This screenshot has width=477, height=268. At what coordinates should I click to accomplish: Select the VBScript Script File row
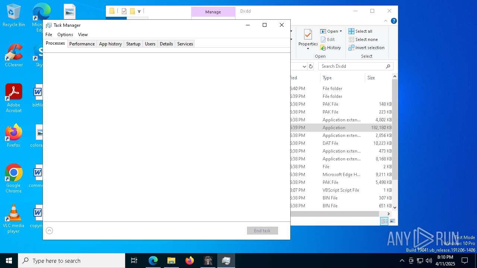pyautogui.click(x=341, y=190)
